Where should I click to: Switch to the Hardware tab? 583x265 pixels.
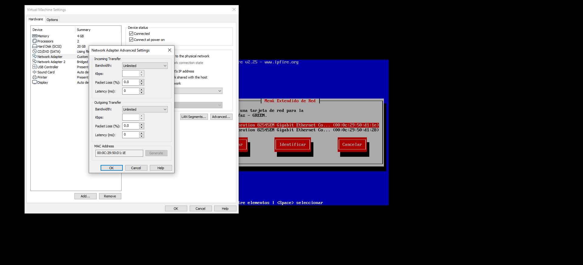tap(36, 19)
